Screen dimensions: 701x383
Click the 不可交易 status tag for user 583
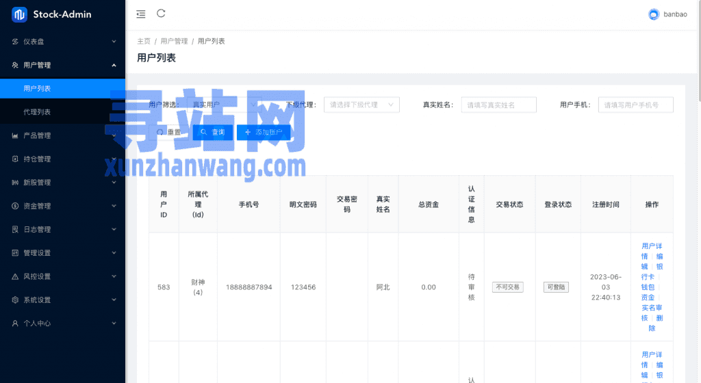(x=508, y=287)
